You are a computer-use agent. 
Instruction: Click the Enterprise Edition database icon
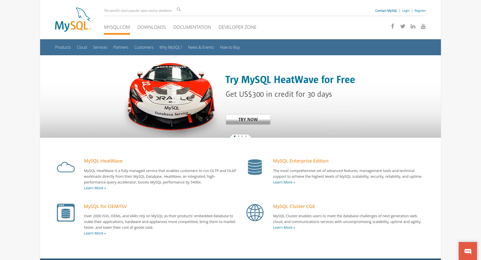pos(255,167)
